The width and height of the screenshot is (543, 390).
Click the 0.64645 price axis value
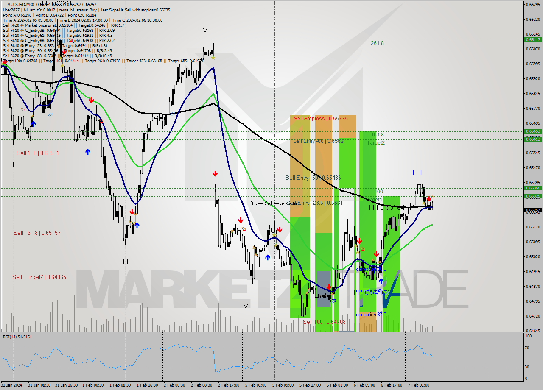pyautogui.click(x=533, y=331)
